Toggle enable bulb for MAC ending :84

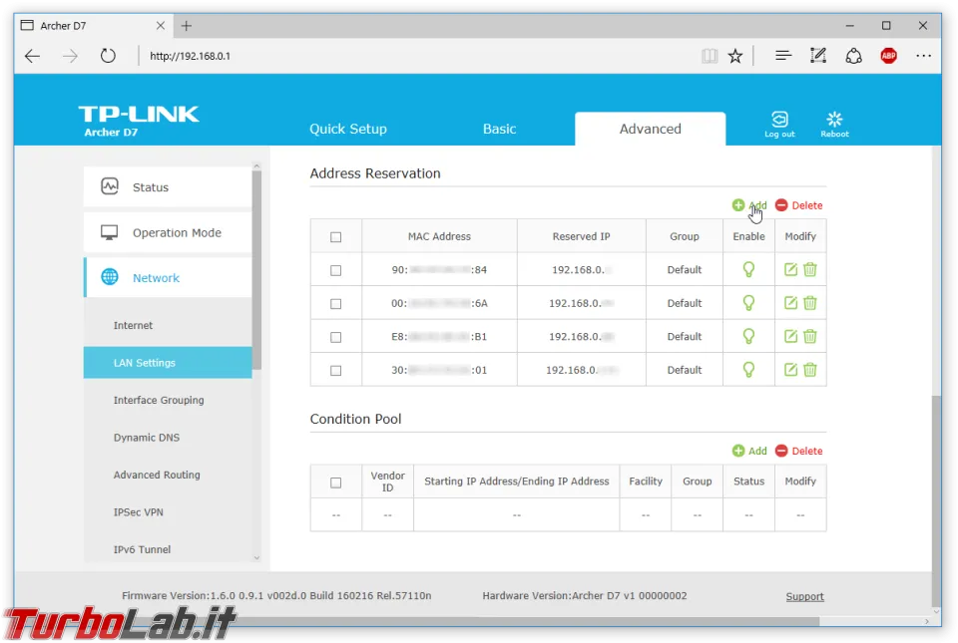pyautogui.click(x=748, y=269)
